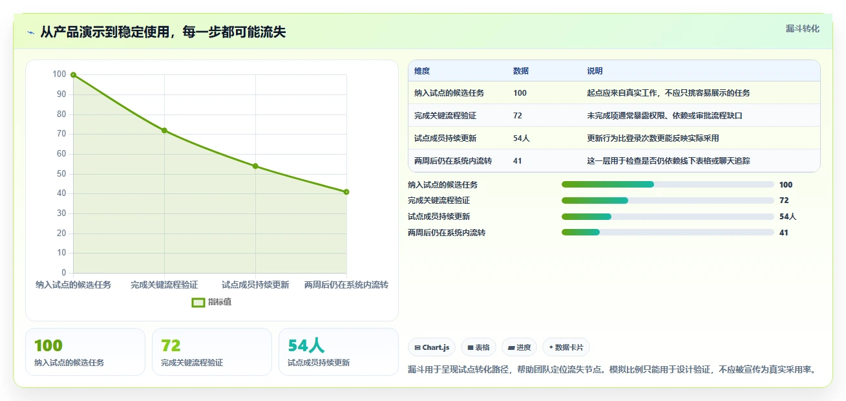This screenshot has width=846, height=401.
Task: Click the 进度 chip
Action: click(x=520, y=347)
